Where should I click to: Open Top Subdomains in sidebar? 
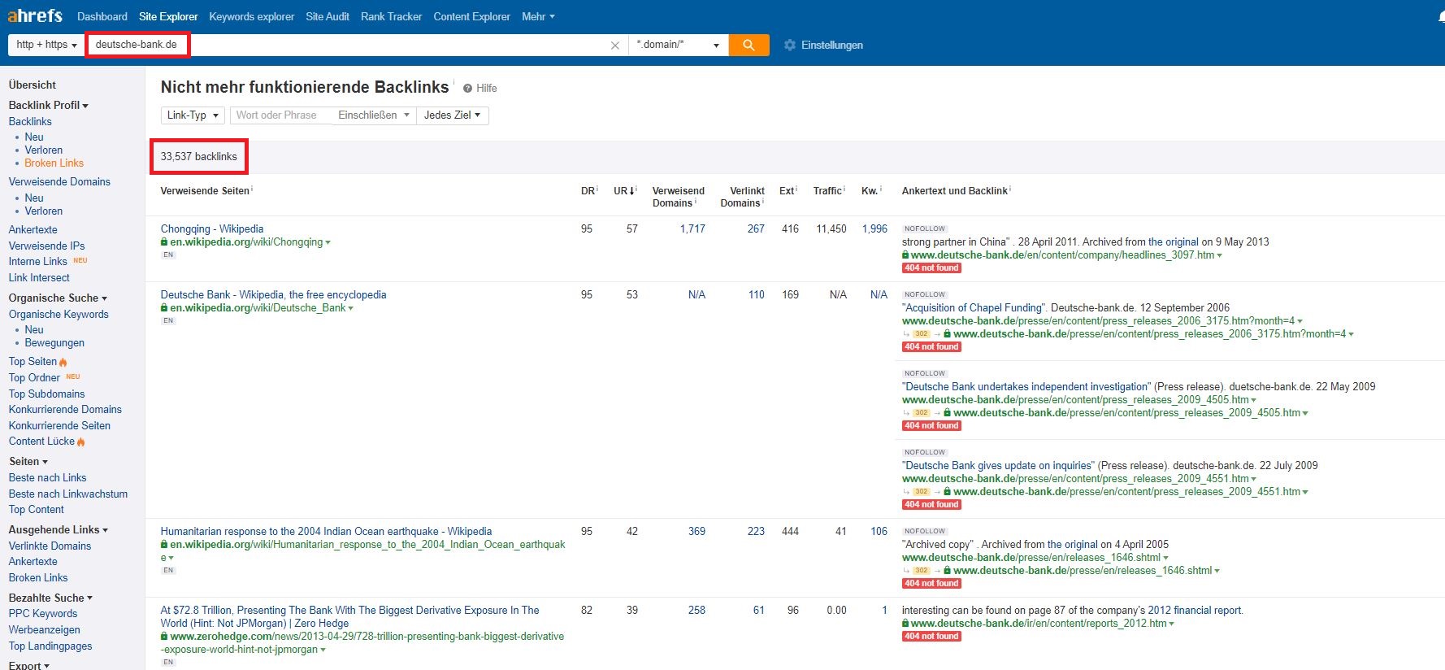point(46,394)
